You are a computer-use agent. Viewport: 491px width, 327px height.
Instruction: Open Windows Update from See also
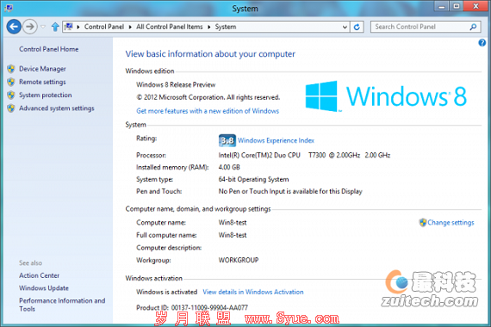[44, 288]
